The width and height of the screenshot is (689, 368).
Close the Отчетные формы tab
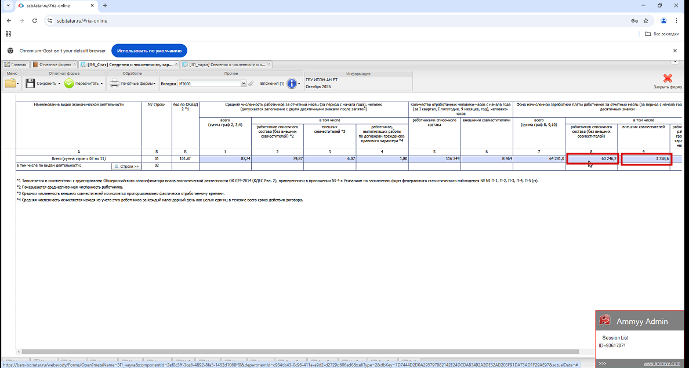click(x=75, y=64)
